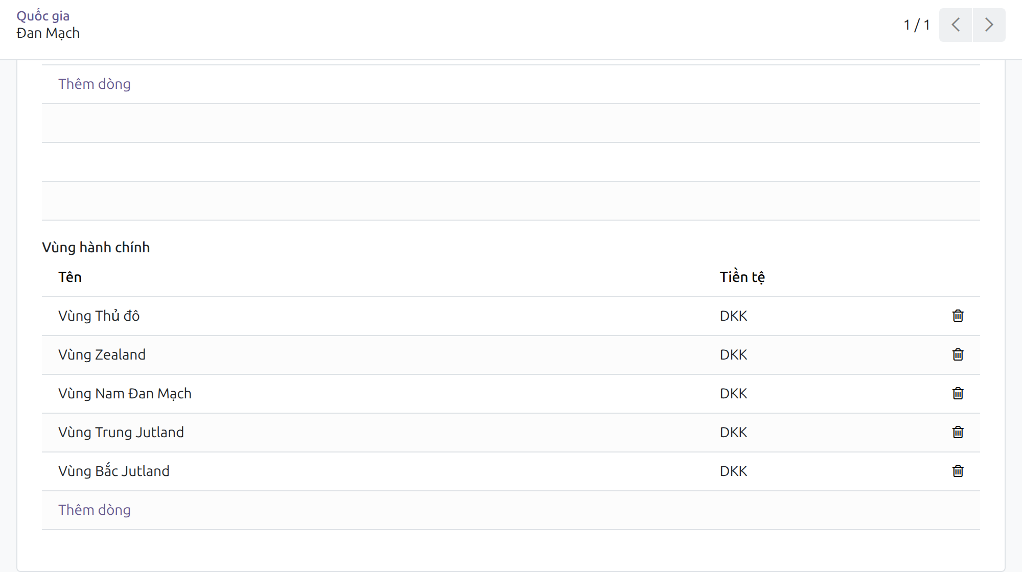Click the 1 / 1 pager counter
Viewport: 1022px width, 572px height.
pyautogui.click(x=917, y=25)
